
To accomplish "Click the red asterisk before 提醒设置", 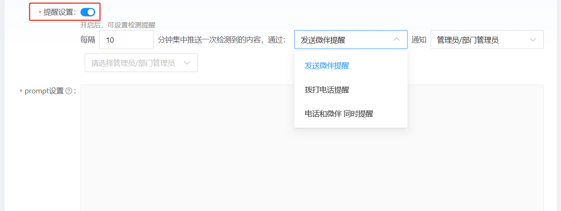I will [x=40, y=13].
